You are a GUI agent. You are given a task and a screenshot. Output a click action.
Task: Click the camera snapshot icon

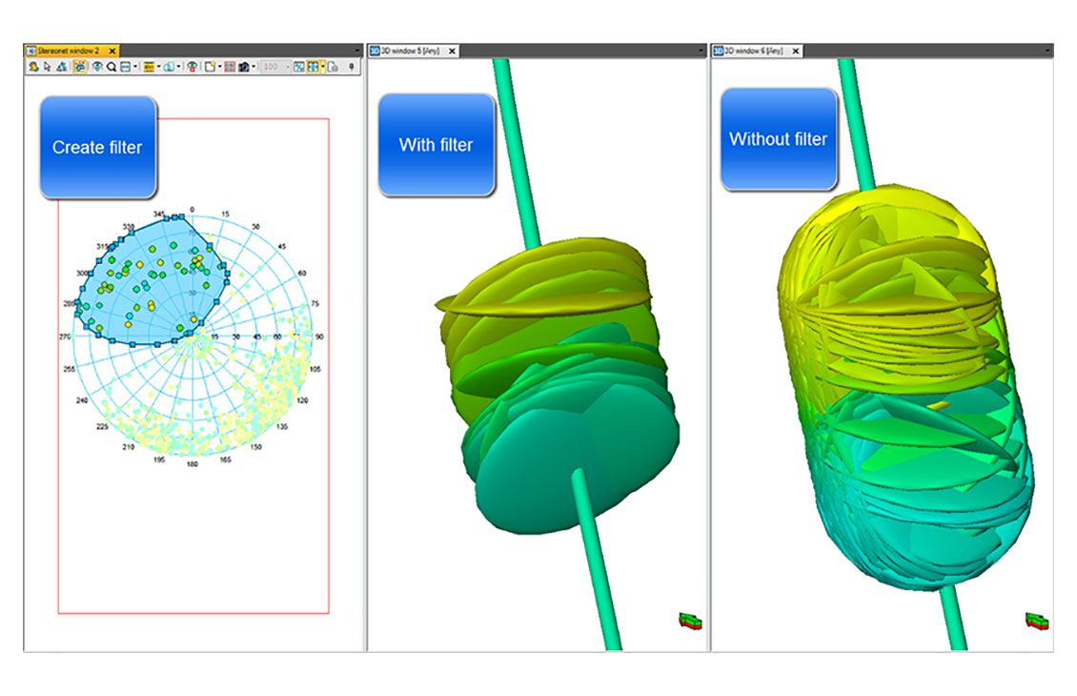coord(244,68)
